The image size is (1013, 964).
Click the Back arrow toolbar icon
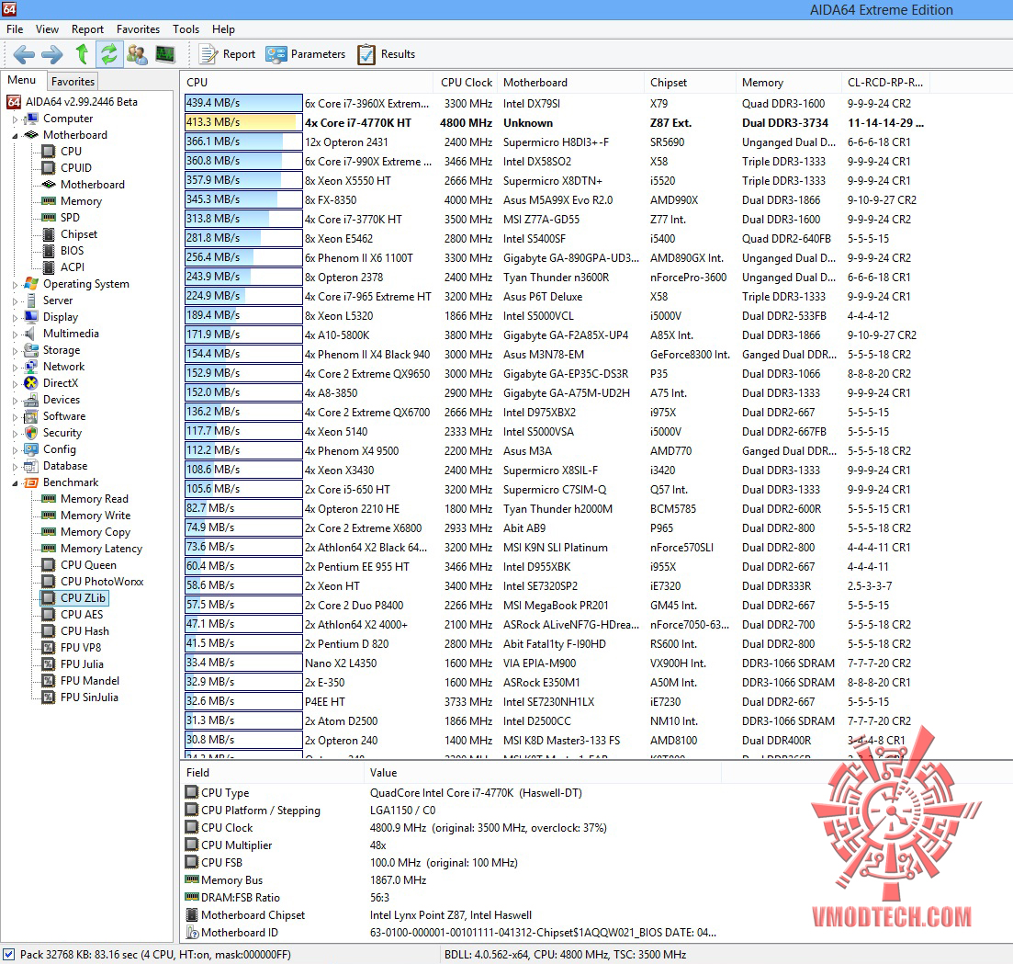24,54
